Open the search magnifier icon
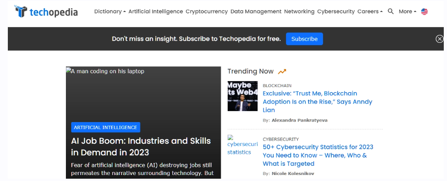Image resolution: width=447 pixels, height=181 pixels. 391,12
